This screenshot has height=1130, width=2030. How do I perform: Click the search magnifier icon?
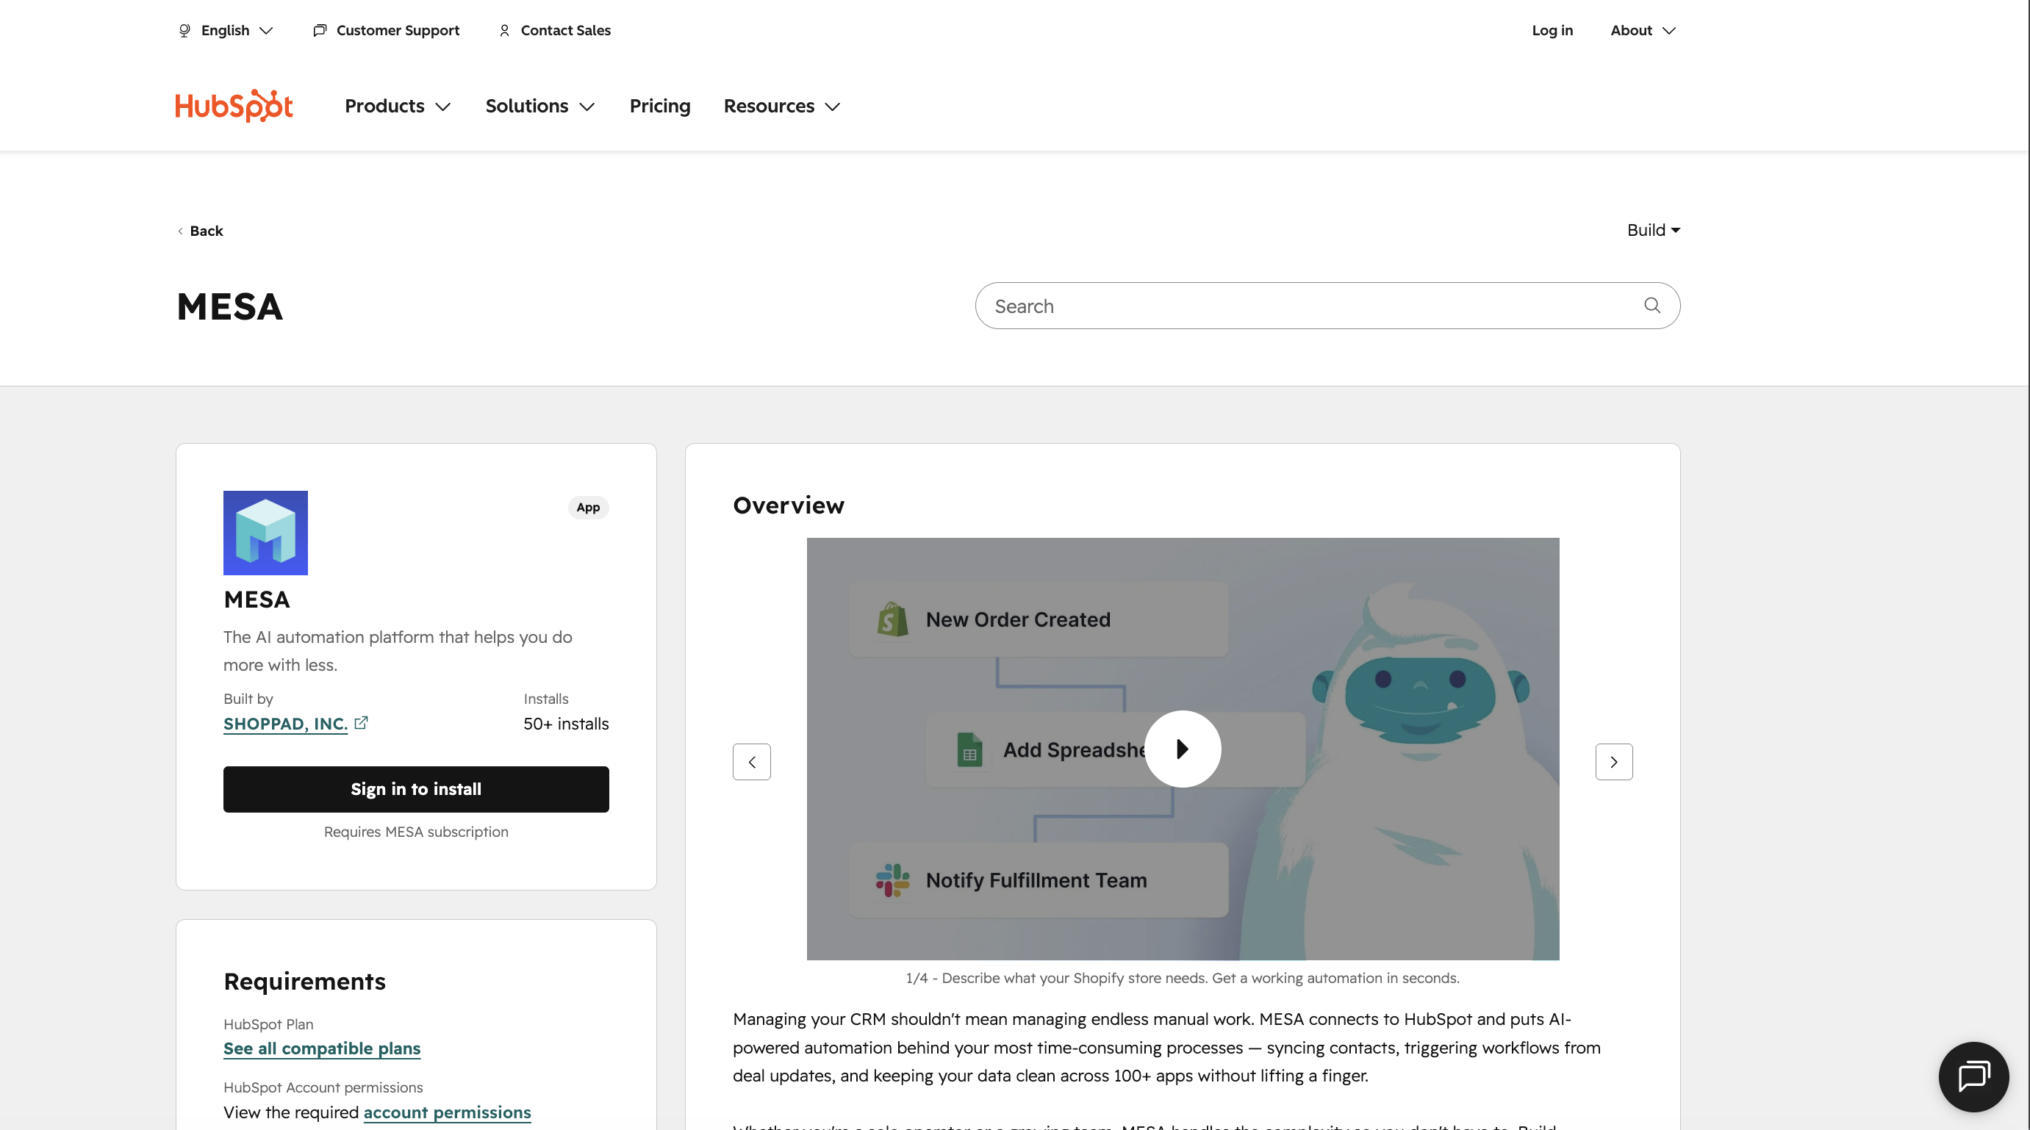(x=1651, y=305)
